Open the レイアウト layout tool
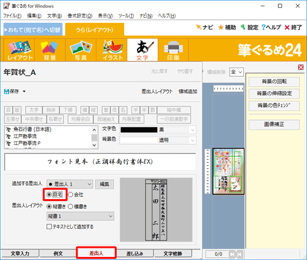 (x=20, y=50)
